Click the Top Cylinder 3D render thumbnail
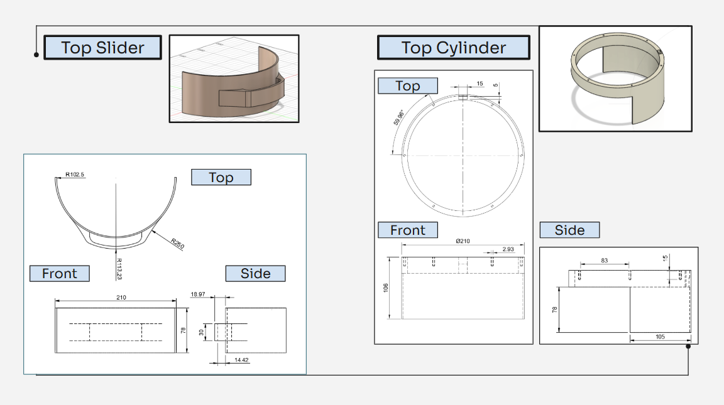Viewport: 724px width, 405px height. click(x=616, y=77)
